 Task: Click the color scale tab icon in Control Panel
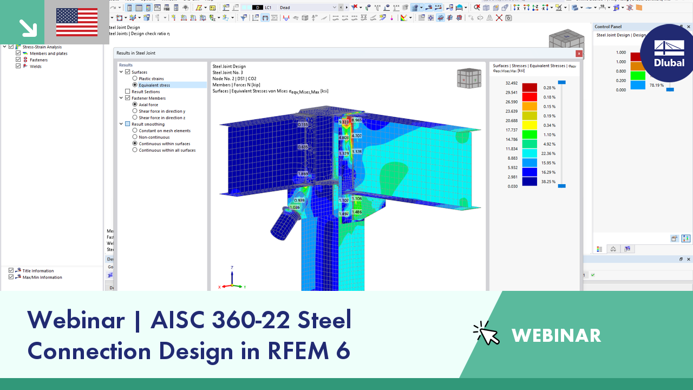599,249
